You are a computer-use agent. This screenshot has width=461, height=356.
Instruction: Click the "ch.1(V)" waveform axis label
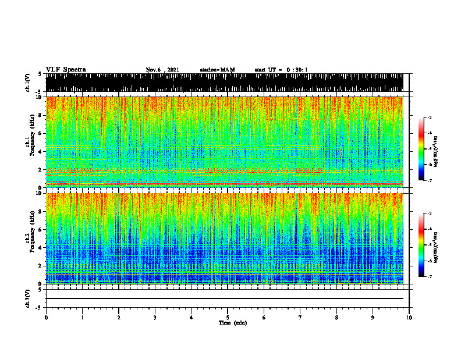click(x=28, y=83)
